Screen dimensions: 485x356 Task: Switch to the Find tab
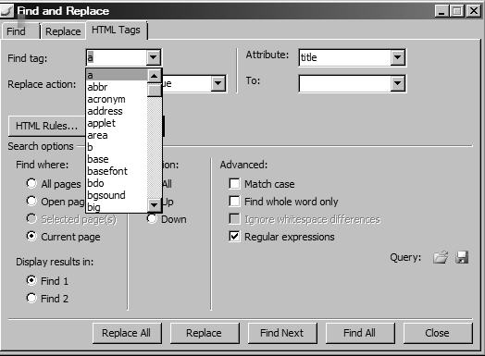pos(20,31)
